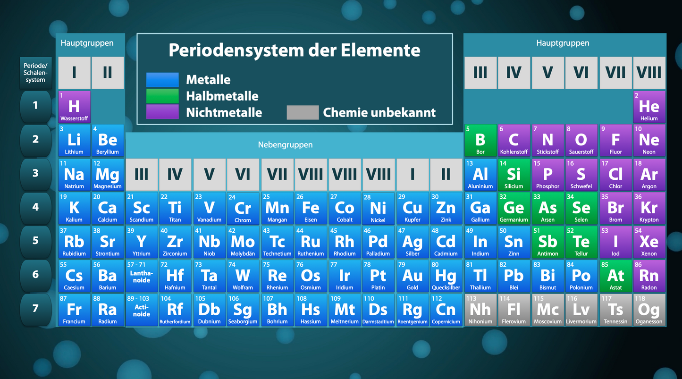Select the Eisen (Fe) element

click(x=311, y=208)
